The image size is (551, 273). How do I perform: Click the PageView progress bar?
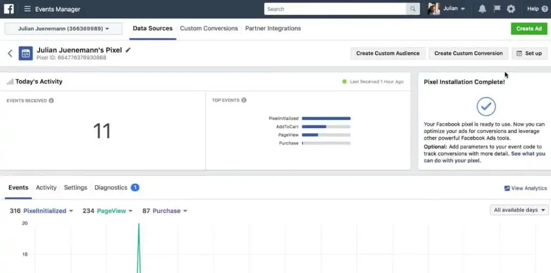[x=326, y=135]
